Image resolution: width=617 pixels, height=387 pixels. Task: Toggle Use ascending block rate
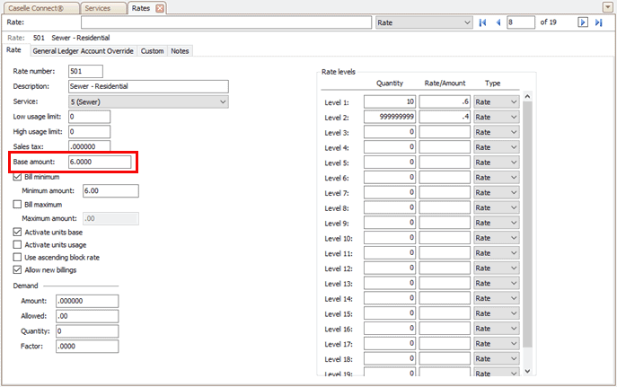(x=18, y=257)
